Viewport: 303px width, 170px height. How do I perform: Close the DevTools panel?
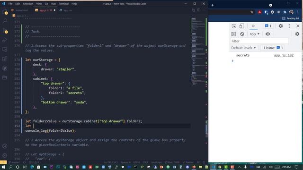pyautogui.click(x=298, y=26)
